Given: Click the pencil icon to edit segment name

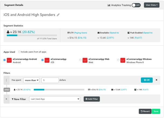Looking at the screenshot, I should click(58, 15).
